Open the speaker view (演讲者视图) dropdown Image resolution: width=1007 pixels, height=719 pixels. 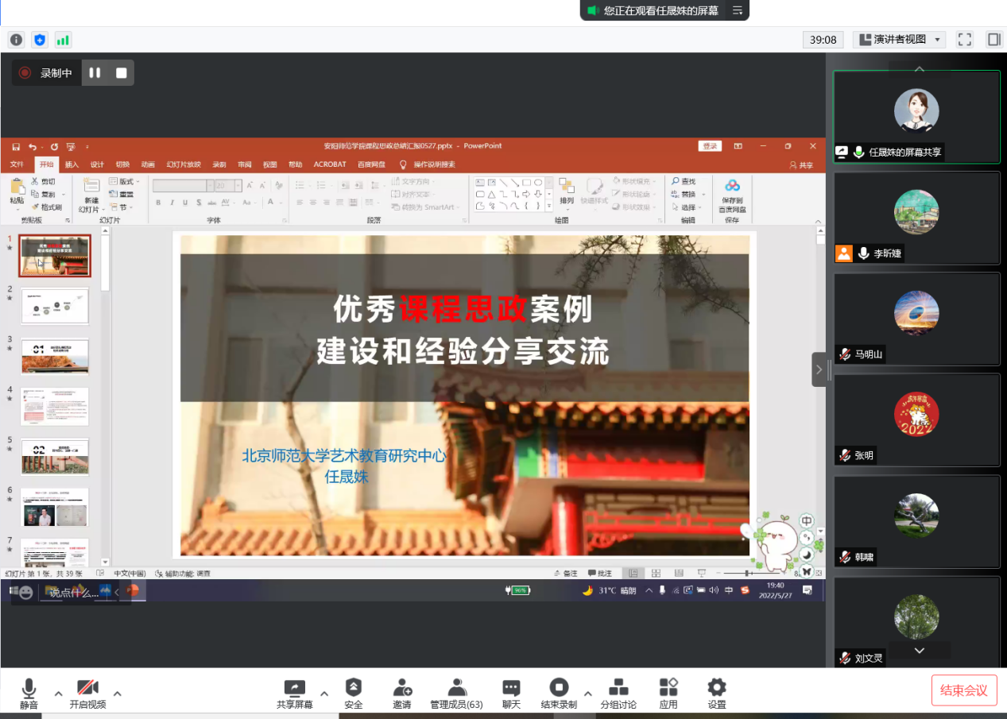pos(899,40)
